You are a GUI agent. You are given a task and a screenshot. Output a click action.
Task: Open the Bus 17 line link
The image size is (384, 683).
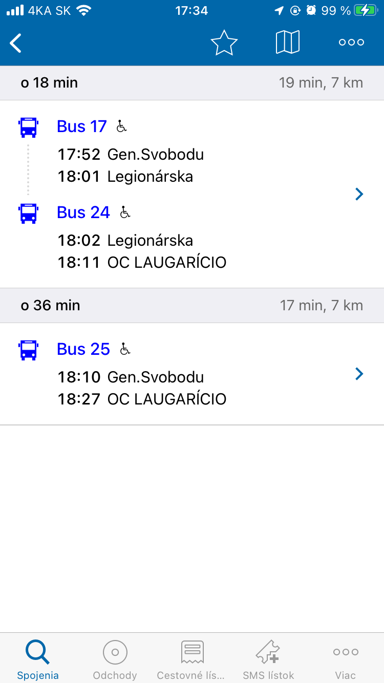[82, 126]
